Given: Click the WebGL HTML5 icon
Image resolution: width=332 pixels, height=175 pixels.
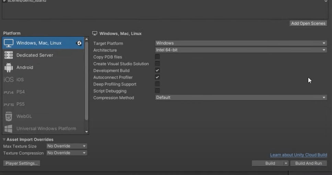Looking at the screenshot, I should (9, 116).
